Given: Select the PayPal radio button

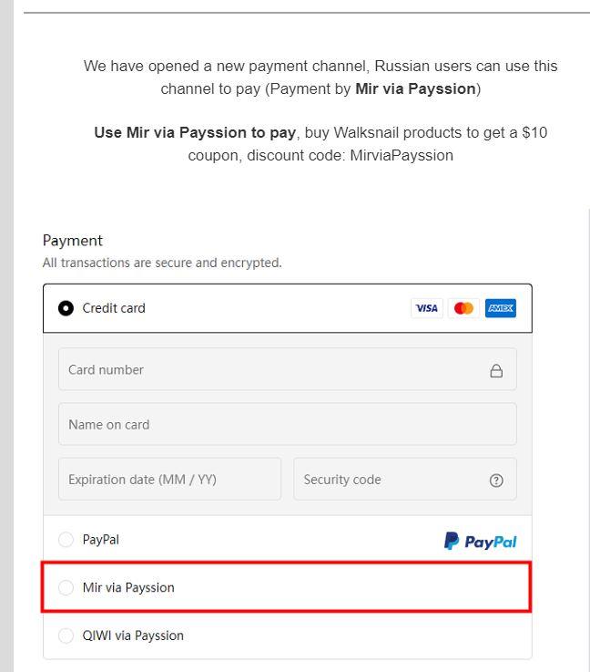Looking at the screenshot, I should pyautogui.click(x=66, y=540).
